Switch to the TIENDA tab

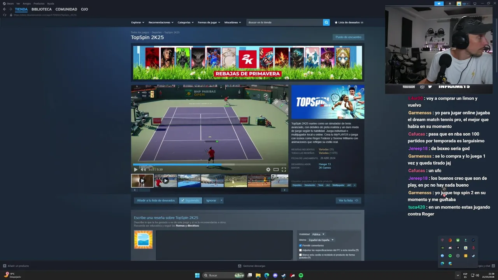pos(21,9)
